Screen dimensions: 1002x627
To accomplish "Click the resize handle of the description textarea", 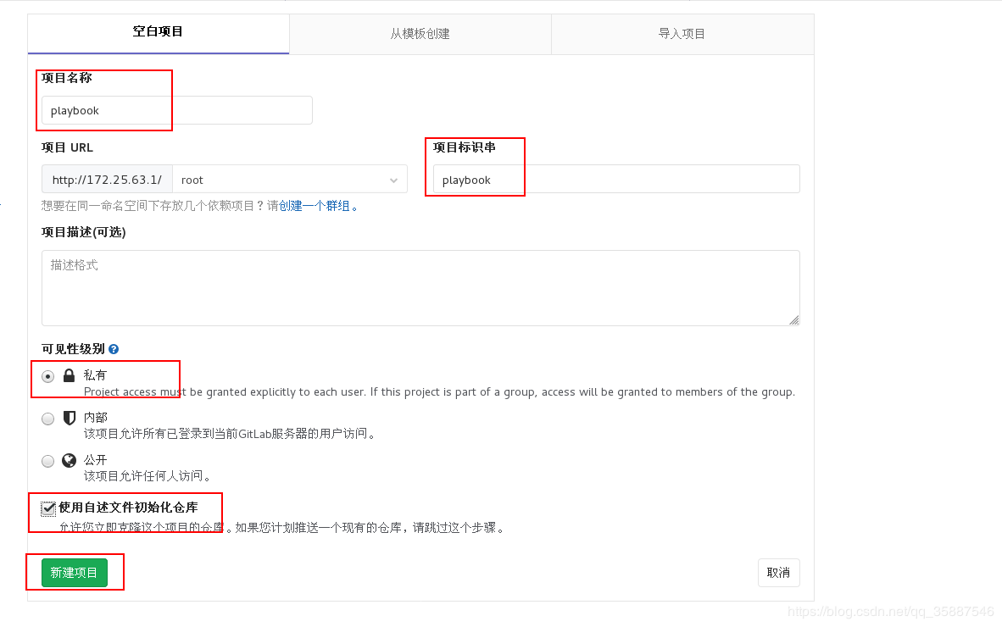I will tap(794, 320).
